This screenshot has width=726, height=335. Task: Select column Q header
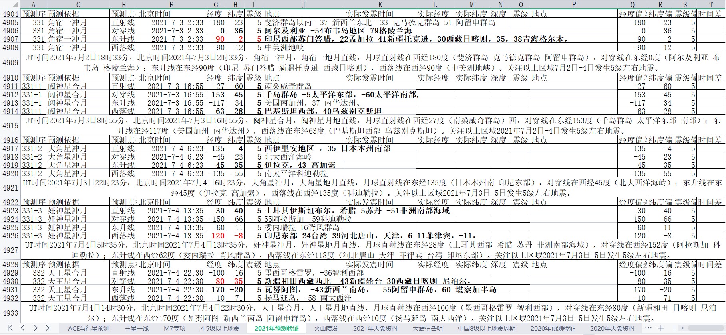coord(632,4)
